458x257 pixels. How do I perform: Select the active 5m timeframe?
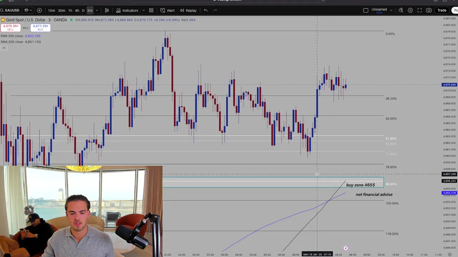[x=90, y=10]
